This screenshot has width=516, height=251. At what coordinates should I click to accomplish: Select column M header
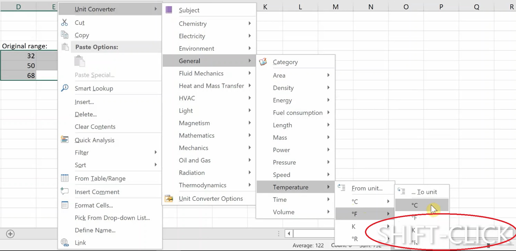pyautogui.click(x=335, y=7)
